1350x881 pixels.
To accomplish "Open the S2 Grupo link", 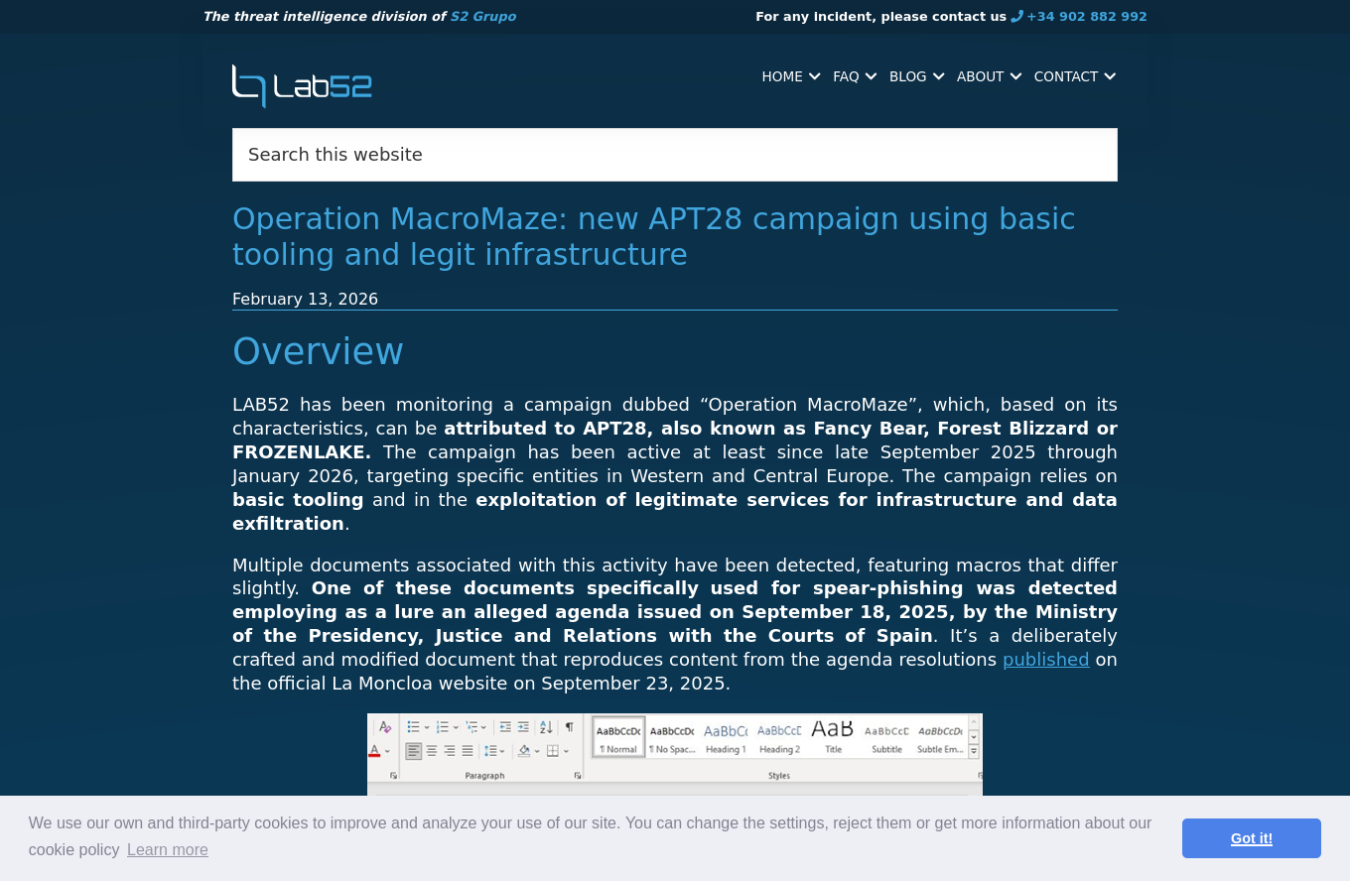I will (x=482, y=17).
